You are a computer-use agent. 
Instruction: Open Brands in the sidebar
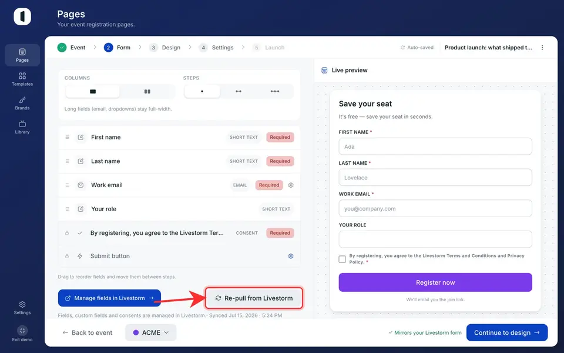pos(22,103)
